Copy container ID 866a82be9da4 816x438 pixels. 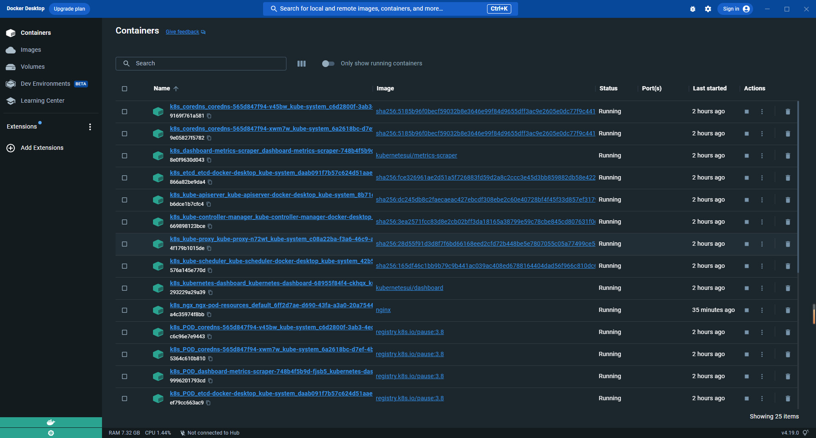pyautogui.click(x=210, y=182)
